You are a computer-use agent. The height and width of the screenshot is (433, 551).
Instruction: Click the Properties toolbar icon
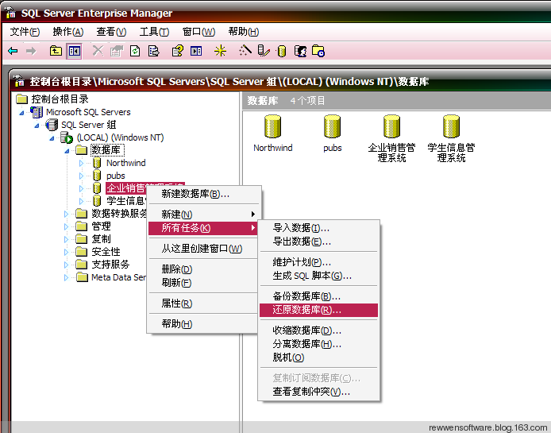[x=117, y=51]
